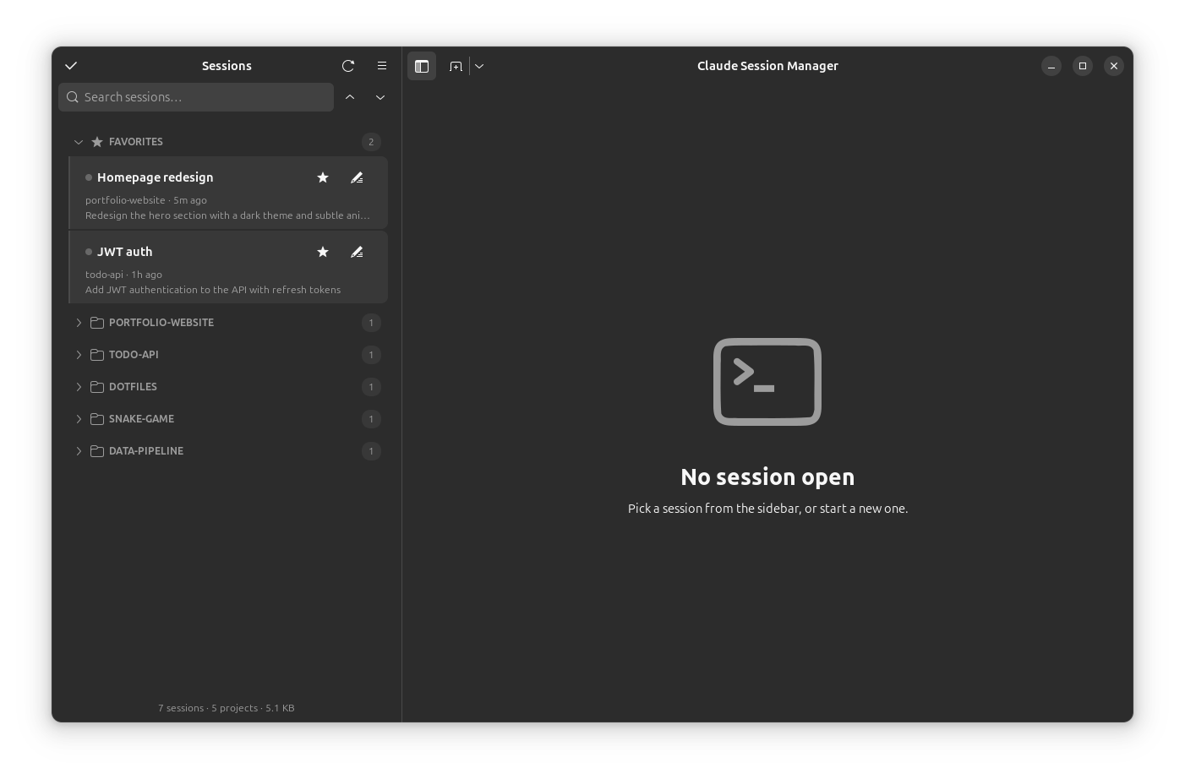The image size is (1185, 779).
Task: Open the sidebar hamburger menu
Action: pyautogui.click(x=382, y=66)
